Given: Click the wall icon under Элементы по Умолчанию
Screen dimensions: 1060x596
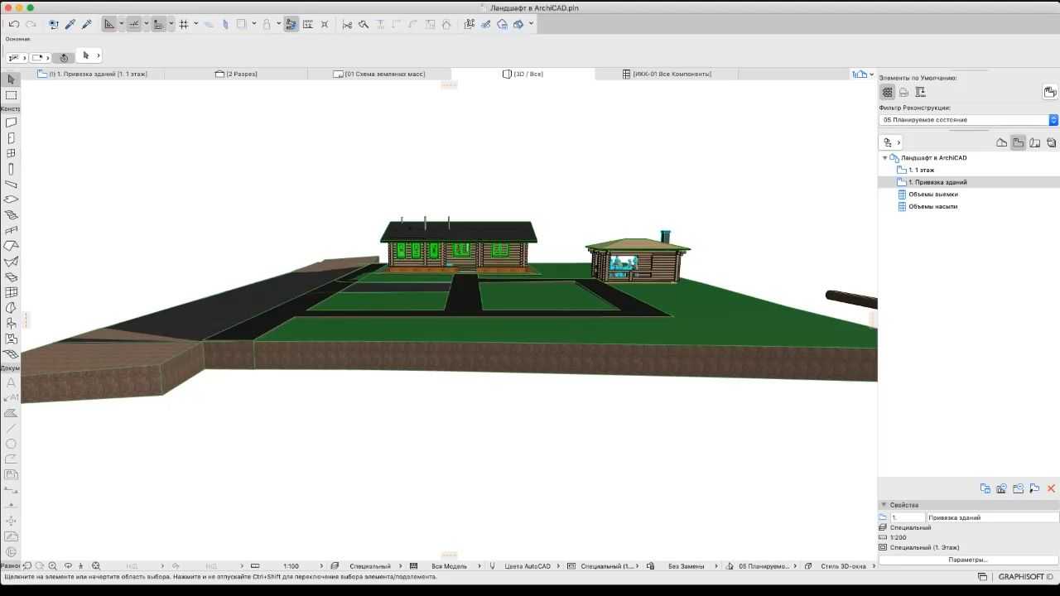Looking at the screenshot, I should click(x=887, y=93).
